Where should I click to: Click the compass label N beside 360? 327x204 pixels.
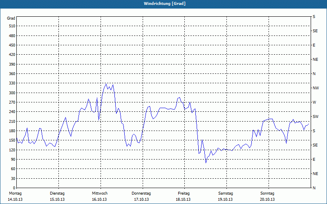[x=314, y=74]
